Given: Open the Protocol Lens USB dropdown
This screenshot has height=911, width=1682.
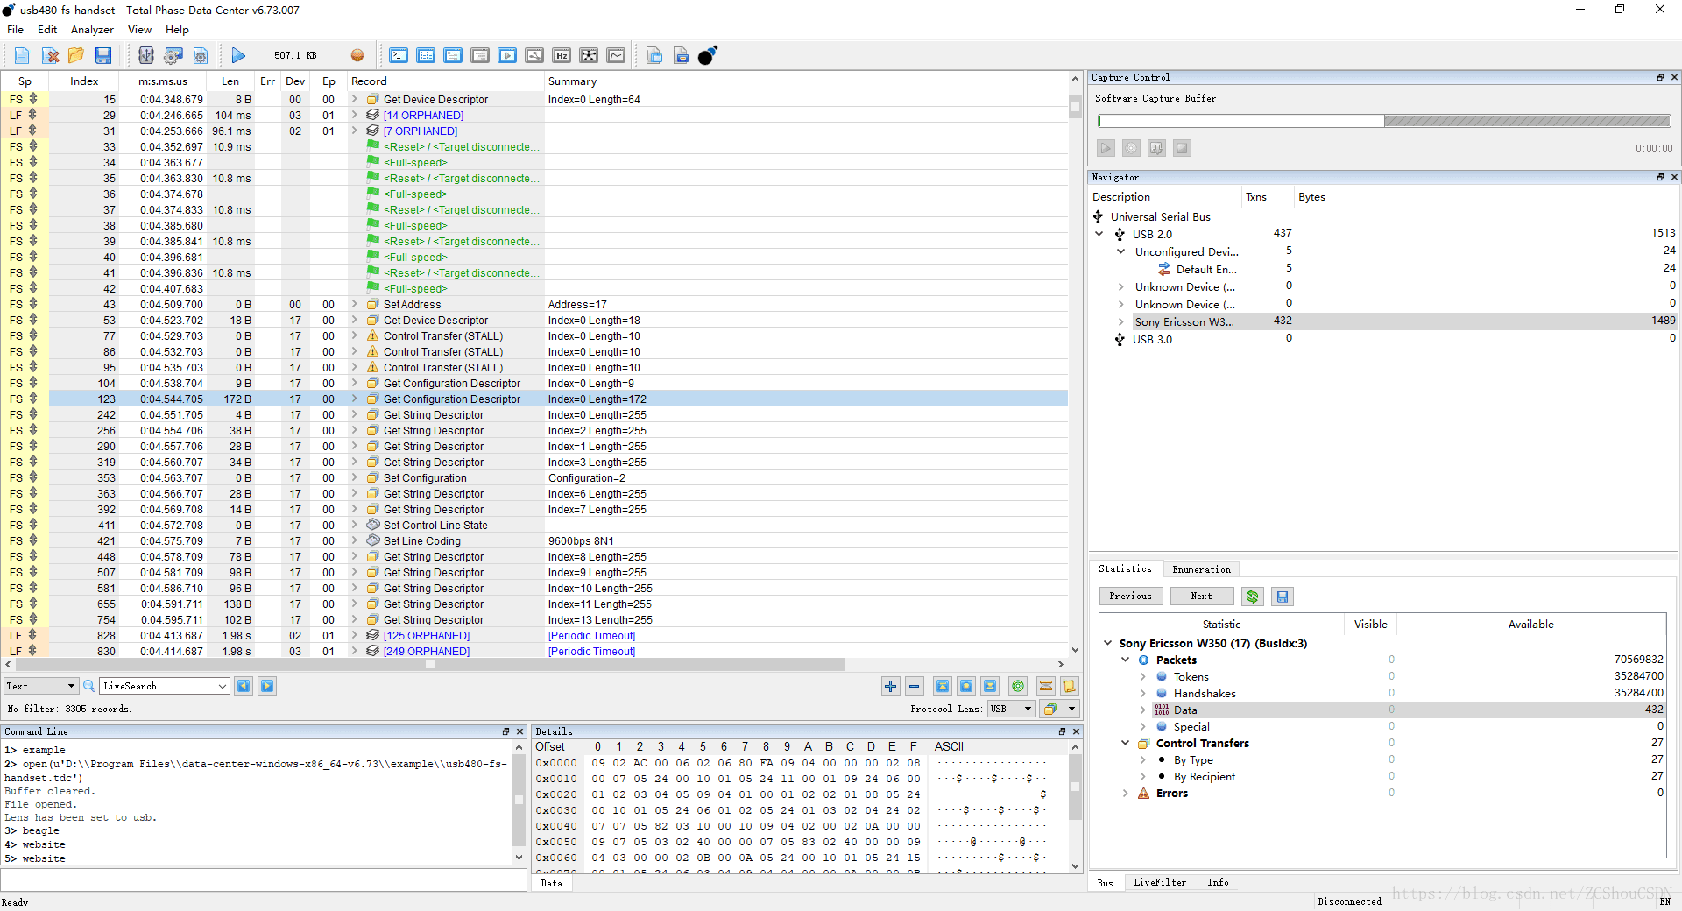Looking at the screenshot, I should tap(1012, 709).
